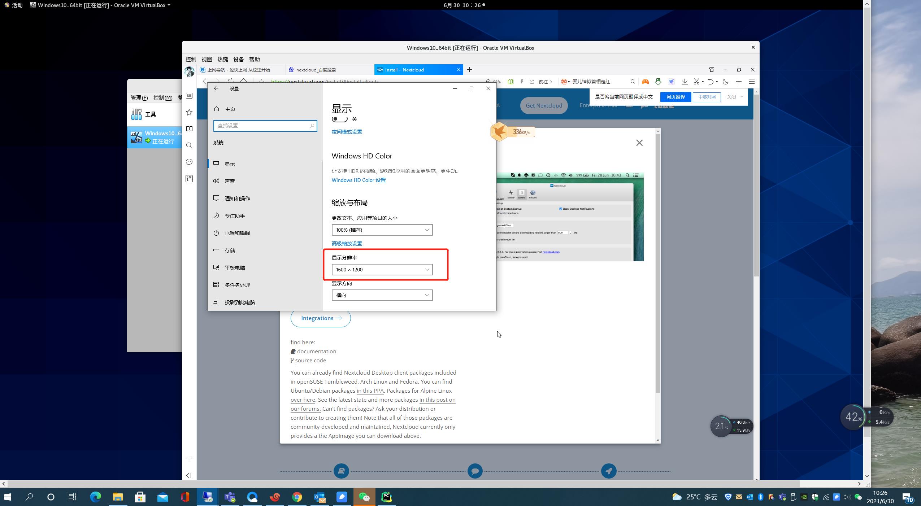Screen dimensions: 921x506
Task: Open the news panel icon in browser sidebar
Action: 189,96
